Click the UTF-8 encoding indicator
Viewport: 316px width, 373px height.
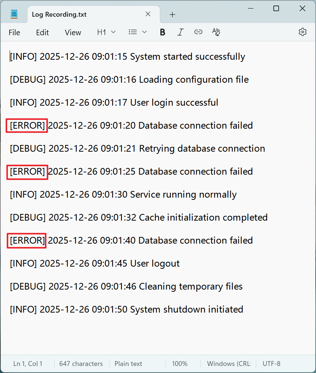272,364
